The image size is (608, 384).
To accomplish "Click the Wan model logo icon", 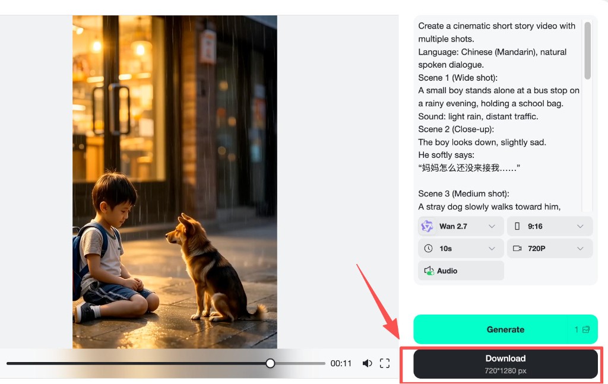I will pos(426,226).
